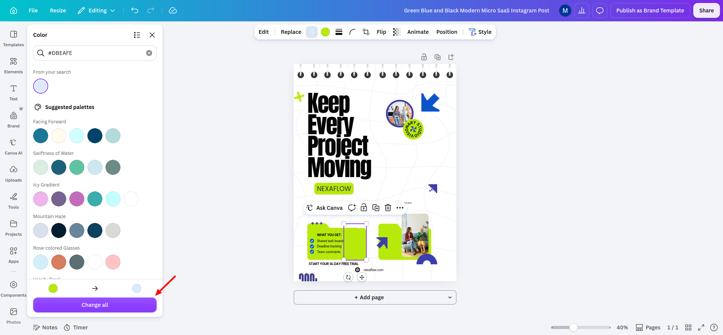Viewport: 723px width, 335px height.
Task: Click the zoom slider handle
Action: pos(573,327)
